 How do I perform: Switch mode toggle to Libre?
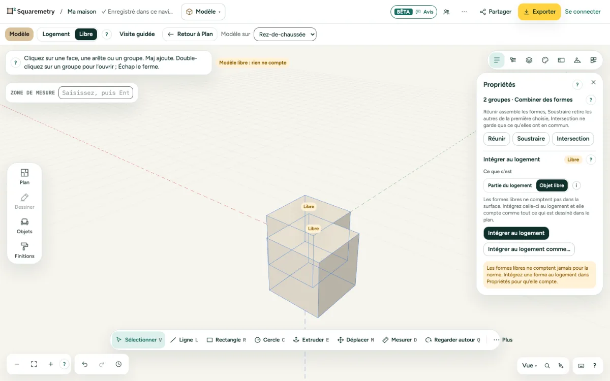pyautogui.click(x=86, y=34)
